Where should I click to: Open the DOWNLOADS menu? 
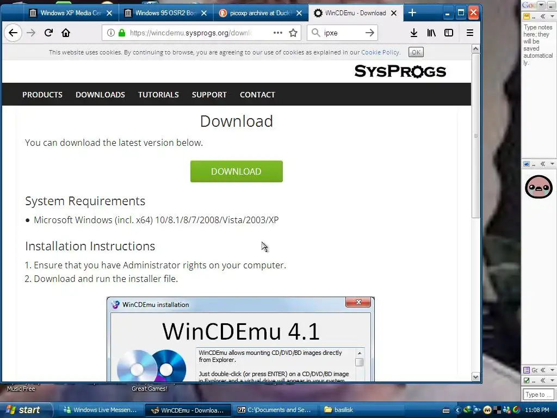coord(100,95)
